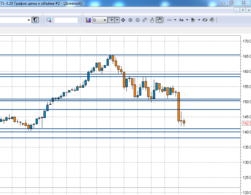Expand the line tool dropdown arrow
The width and height of the screenshot is (251, 195).
[x=175, y=20]
